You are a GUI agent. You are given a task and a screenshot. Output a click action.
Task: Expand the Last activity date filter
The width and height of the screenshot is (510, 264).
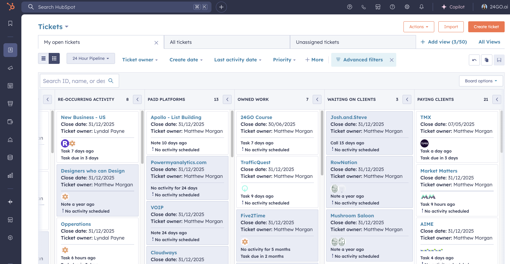pyautogui.click(x=238, y=60)
